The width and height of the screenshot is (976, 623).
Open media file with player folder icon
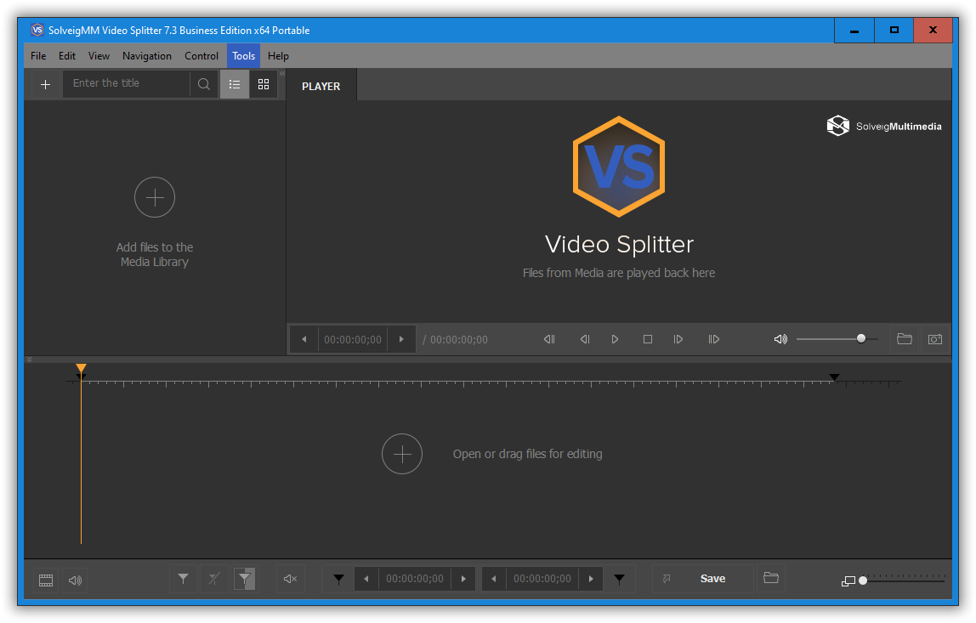905,339
